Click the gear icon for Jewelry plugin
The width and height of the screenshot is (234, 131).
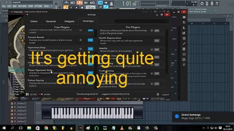click(152, 49)
